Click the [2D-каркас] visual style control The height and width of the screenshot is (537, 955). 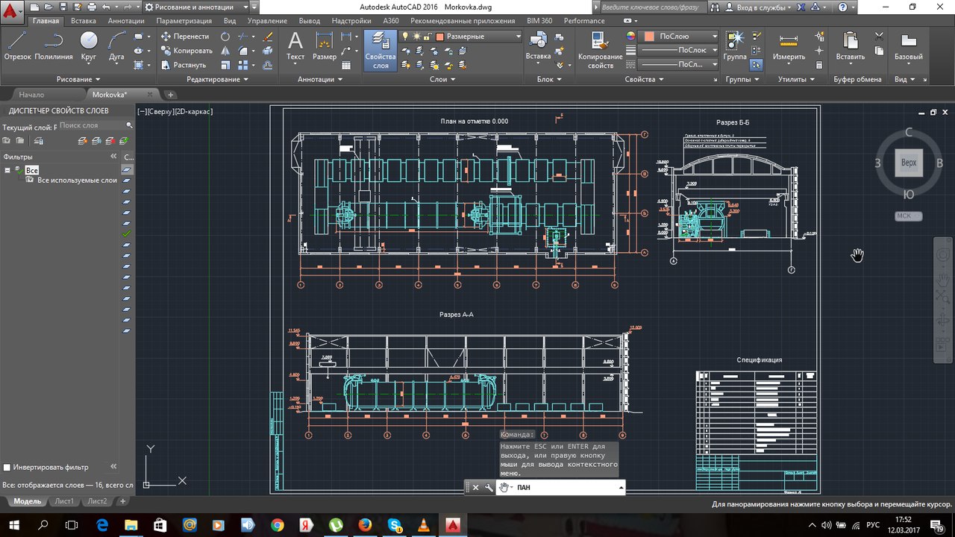pyautogui.click(x=193, y=111)
